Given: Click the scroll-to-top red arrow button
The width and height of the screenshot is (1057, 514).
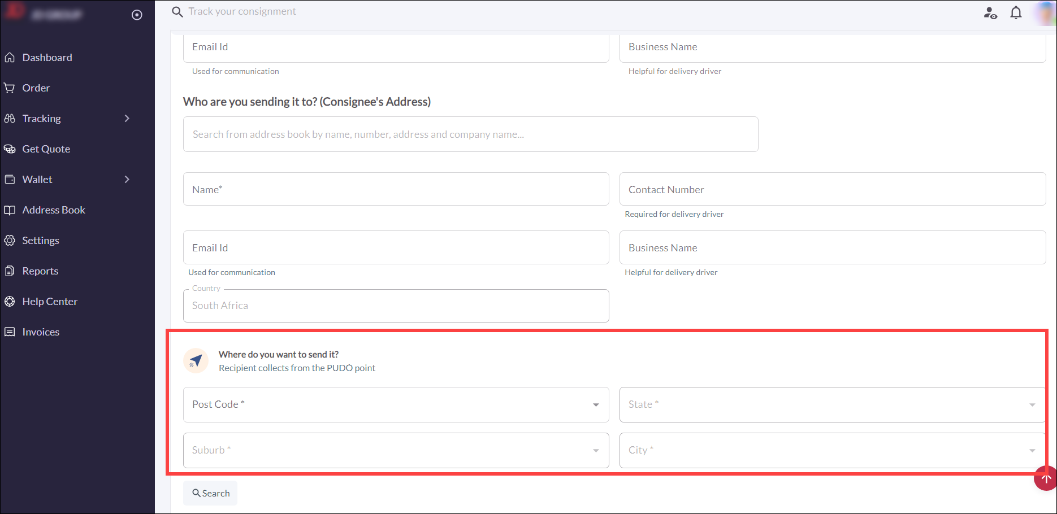Looking at the screenshot, I should 1045,479.
